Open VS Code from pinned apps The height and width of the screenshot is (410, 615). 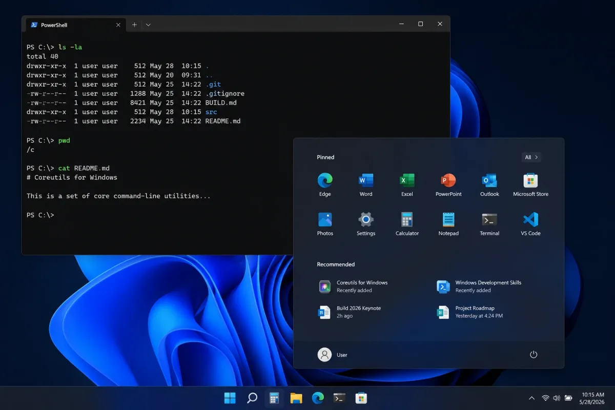click(x=530, y=224)
